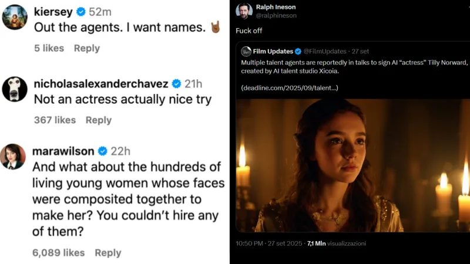
Task: Click the verified badge beside marawilson
Action: tap(102, 151)
